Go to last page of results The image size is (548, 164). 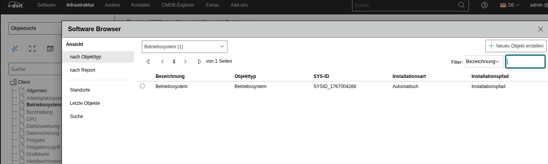click(x=199, y=62)
